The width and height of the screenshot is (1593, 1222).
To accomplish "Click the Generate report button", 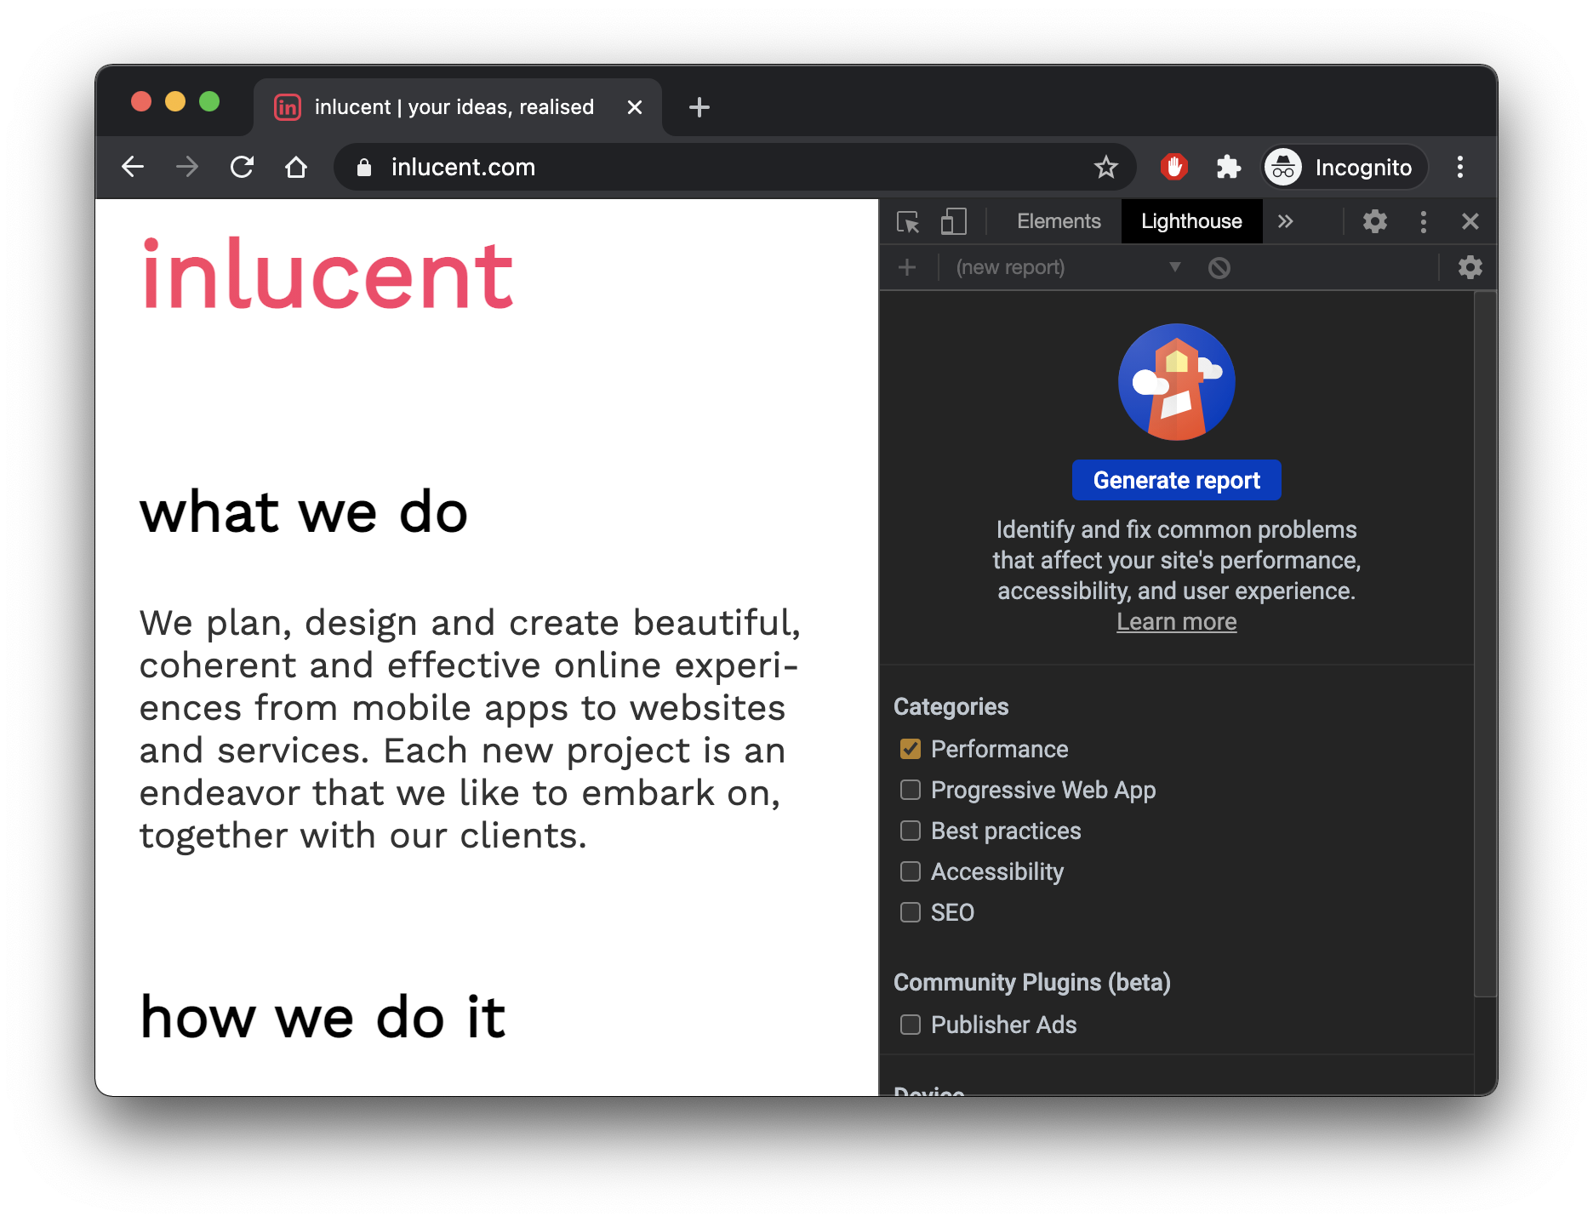I will click(1176, 481).
